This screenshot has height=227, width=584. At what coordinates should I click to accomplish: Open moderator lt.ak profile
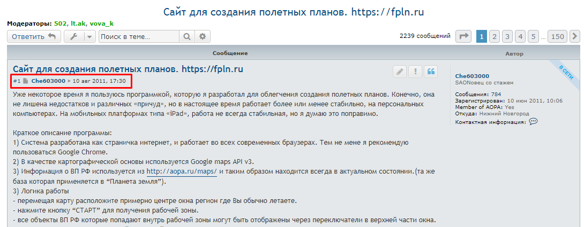click(78, 24)
